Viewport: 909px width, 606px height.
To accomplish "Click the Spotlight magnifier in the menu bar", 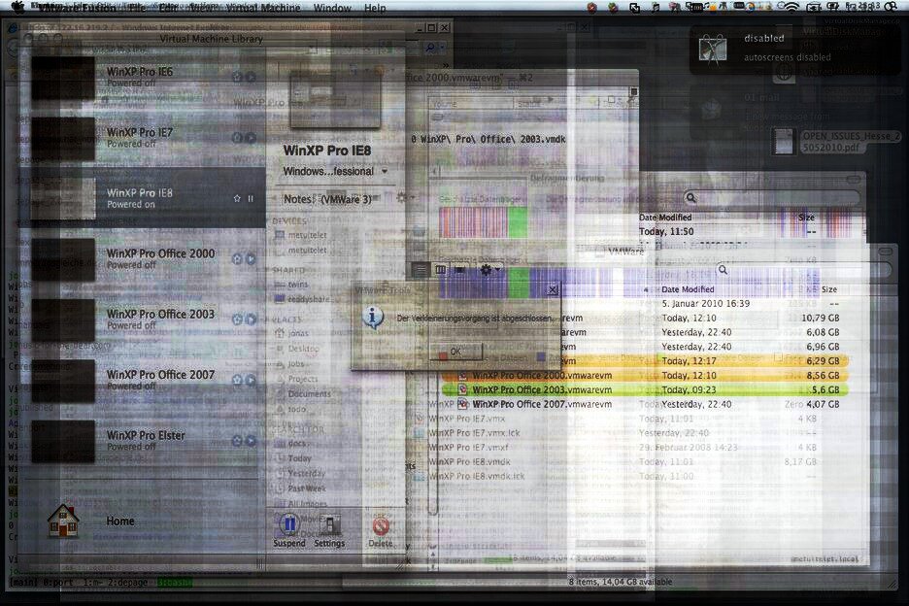I will (x=891, y=7).
